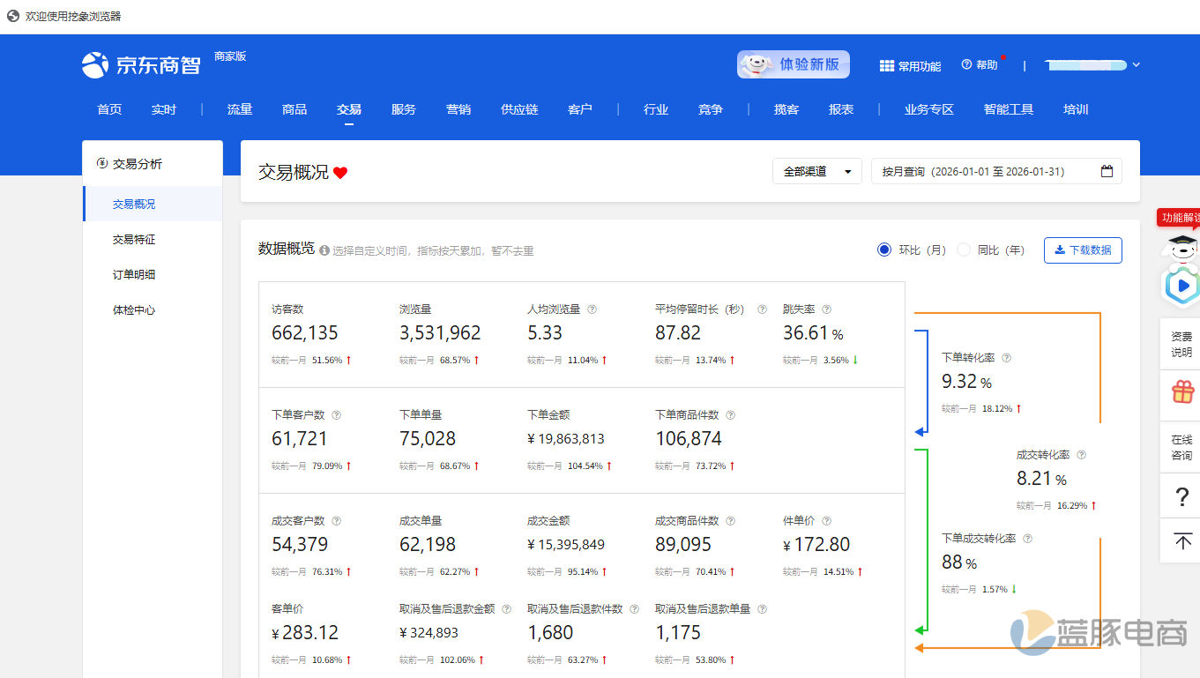The width and height of the screenshot is (1200, 678).
Task: Click the 京东商智 logo
Action: coord(141,64)
